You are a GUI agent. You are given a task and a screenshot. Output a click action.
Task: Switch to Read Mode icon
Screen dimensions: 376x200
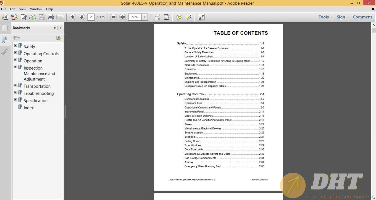click(x=201, y=17)
